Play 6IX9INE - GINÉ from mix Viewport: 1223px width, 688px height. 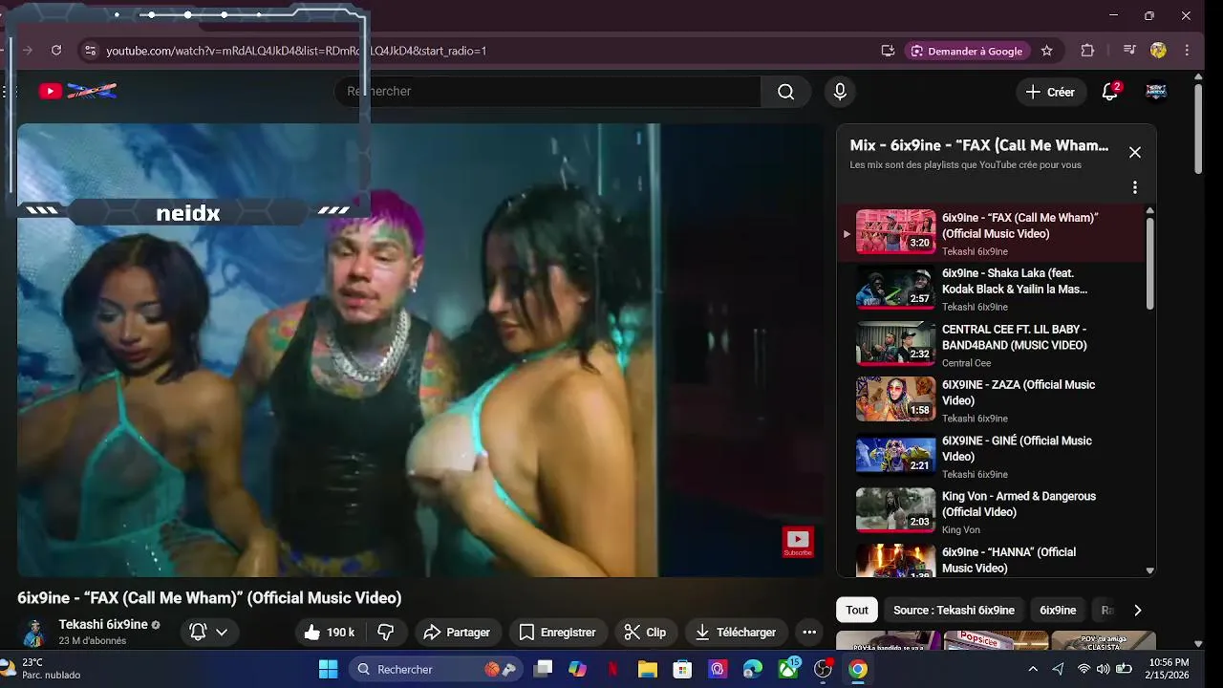[991, 457]
